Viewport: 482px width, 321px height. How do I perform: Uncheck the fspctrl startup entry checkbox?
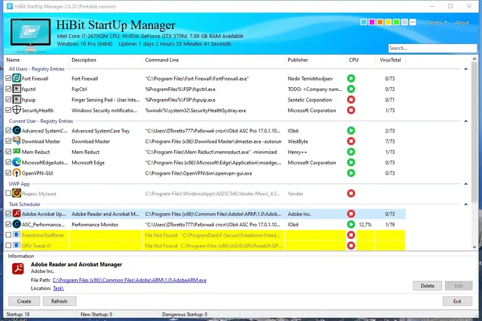[x=8, y=89]
